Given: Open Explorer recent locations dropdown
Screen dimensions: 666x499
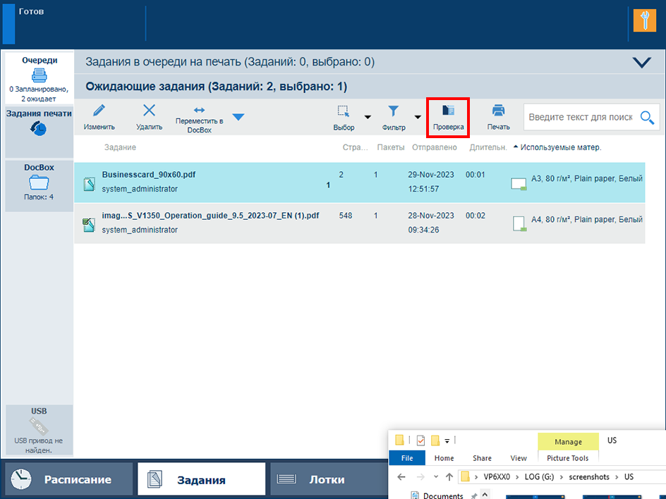Looking at the screenshot, I should coord(436,477).
